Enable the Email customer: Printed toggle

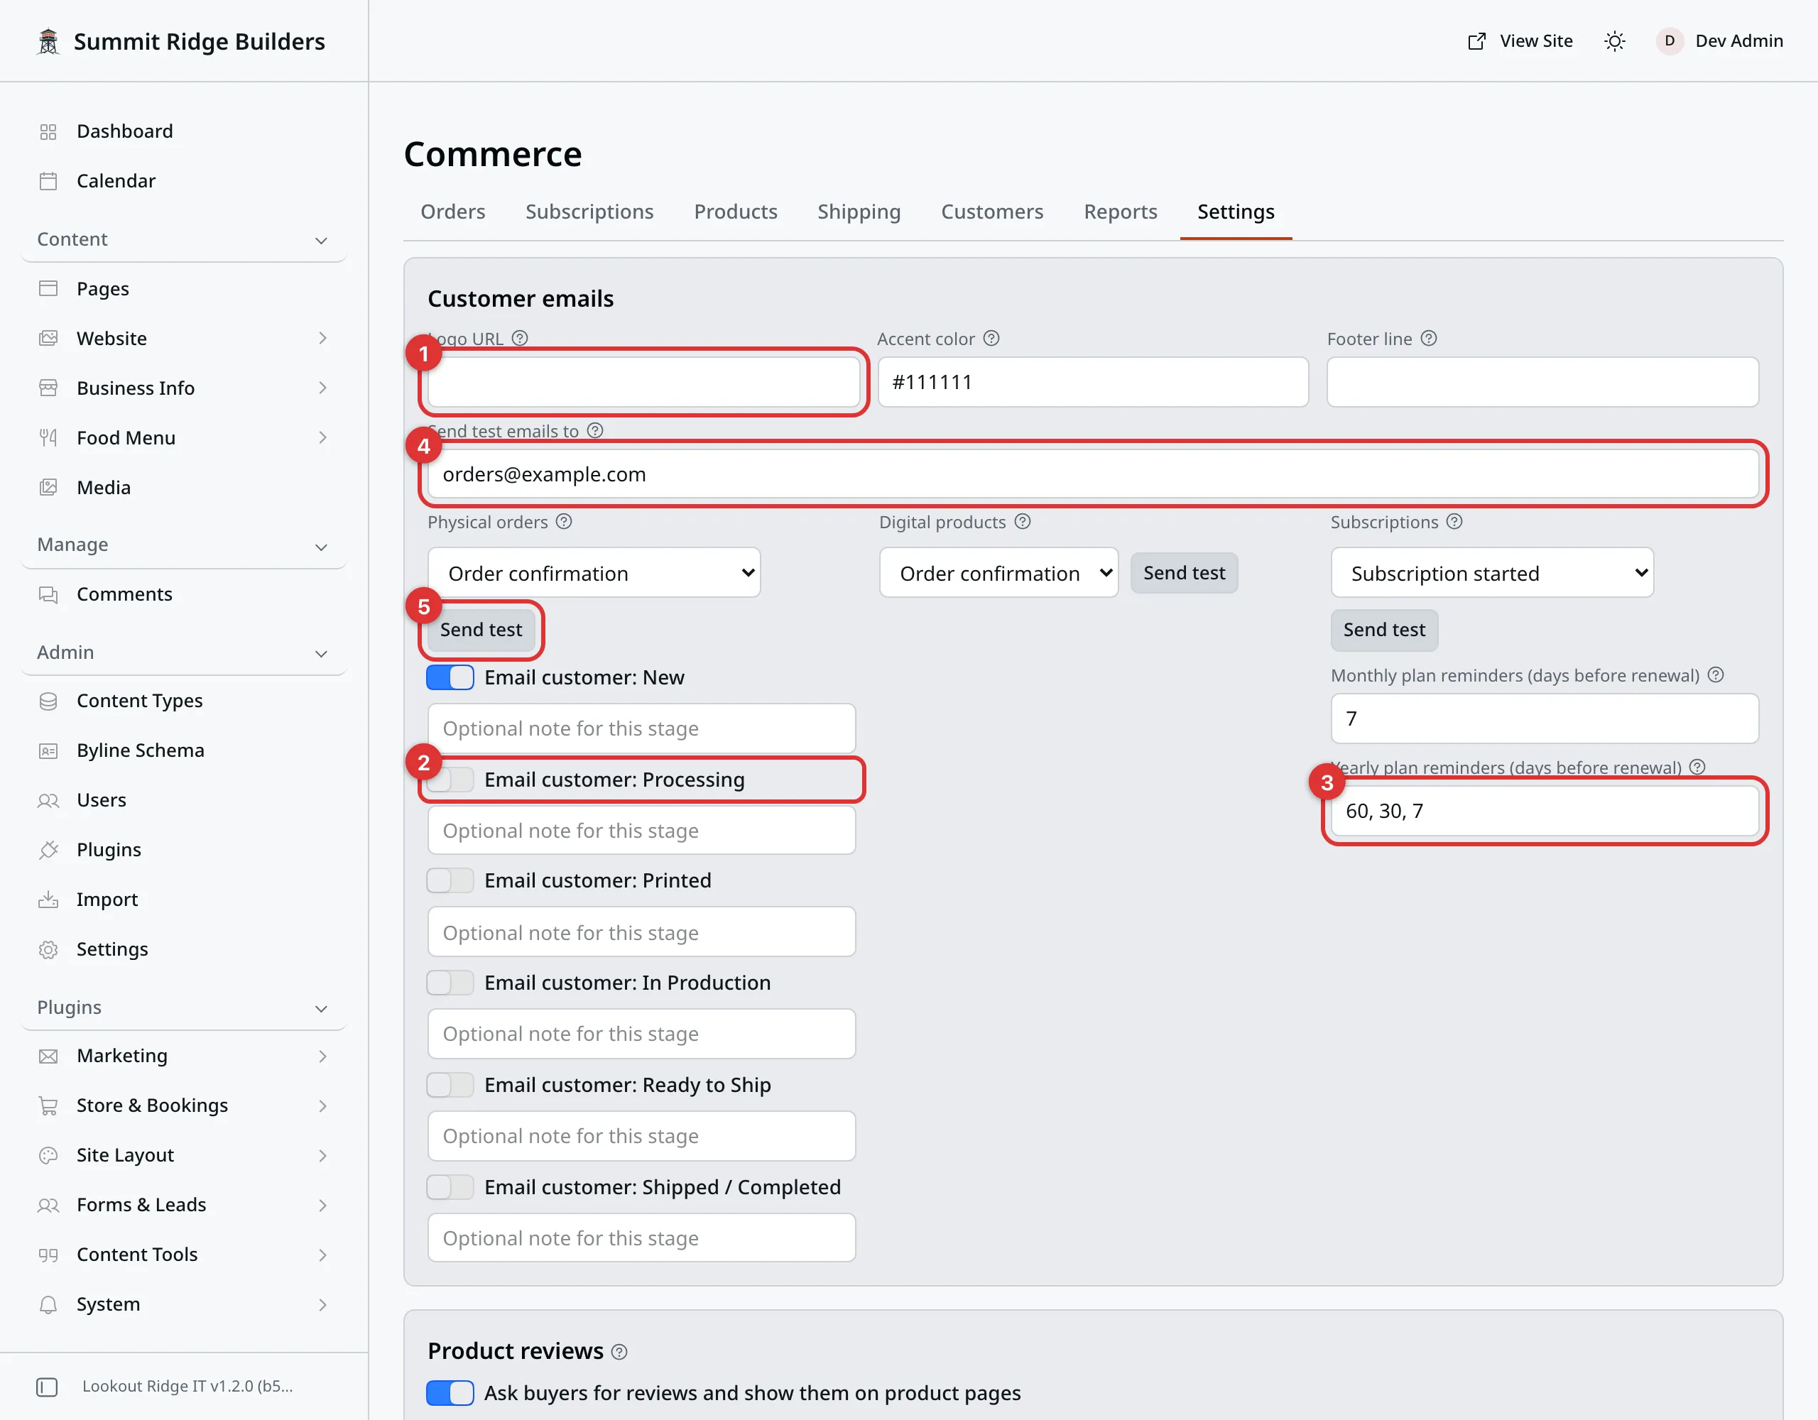(450, 880)
